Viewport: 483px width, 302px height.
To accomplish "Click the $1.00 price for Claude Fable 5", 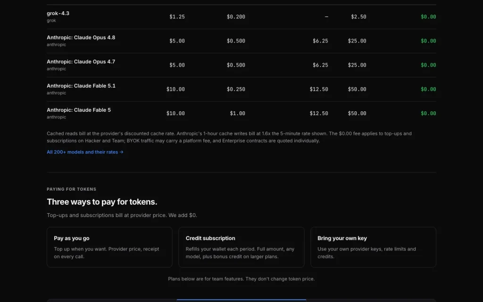I will coord(238,113).
